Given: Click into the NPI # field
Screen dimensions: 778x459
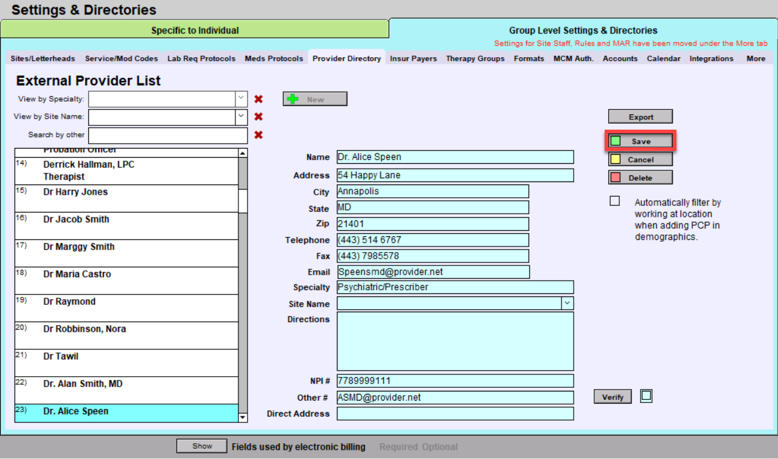Looking at the screenshot, I should tap(454, 381).
